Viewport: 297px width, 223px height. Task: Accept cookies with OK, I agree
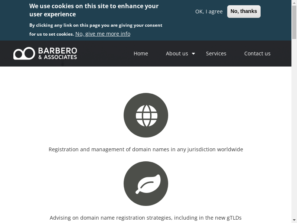[x=209, y=12]
